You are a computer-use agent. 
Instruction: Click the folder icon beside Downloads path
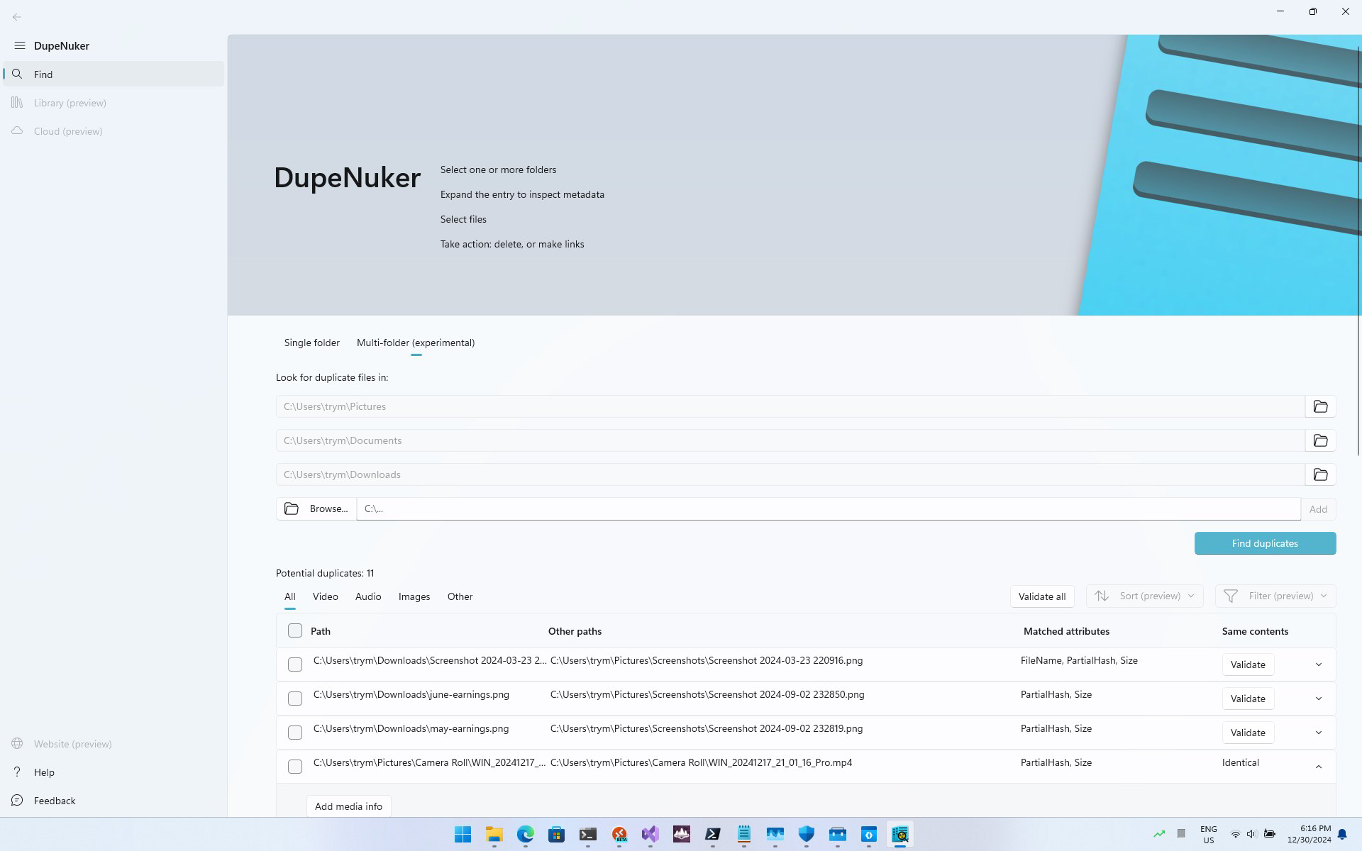coord(1320,474)
